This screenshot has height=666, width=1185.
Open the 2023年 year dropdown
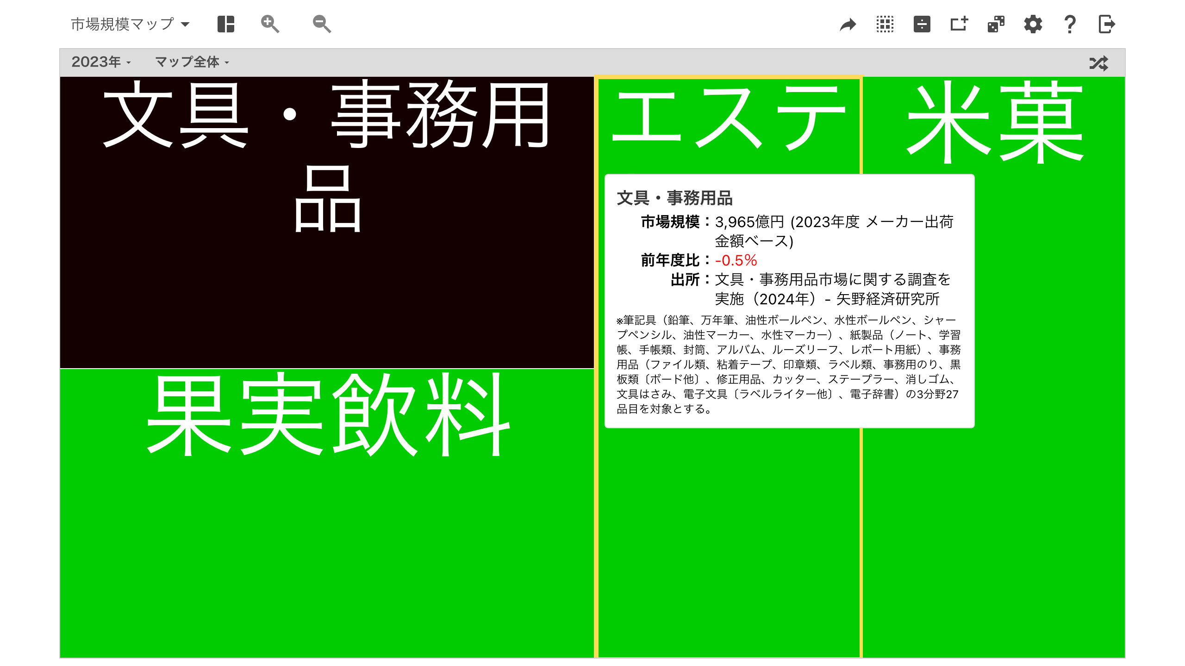(101, 62)
